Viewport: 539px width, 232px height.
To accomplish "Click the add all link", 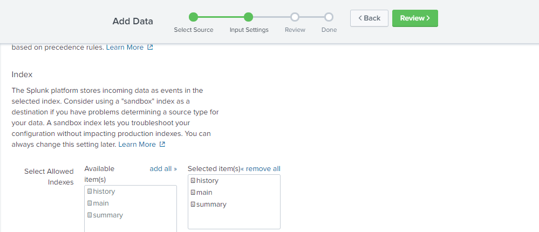I will tap(163, 169).
